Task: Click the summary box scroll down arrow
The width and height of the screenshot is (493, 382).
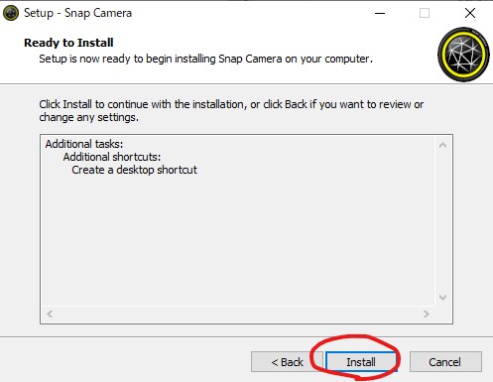Action: coord(442,298)
